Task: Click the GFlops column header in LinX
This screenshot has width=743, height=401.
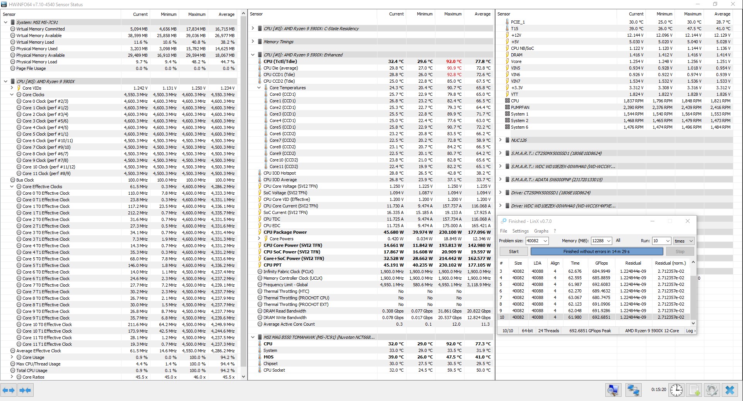Action: [601, 263]
